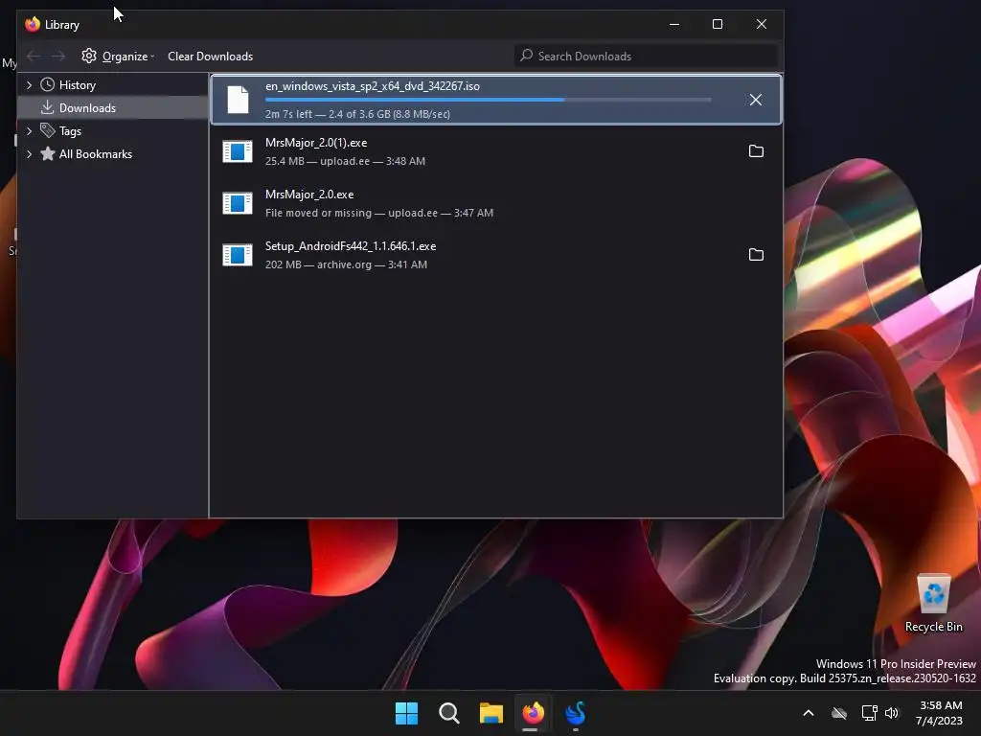This screenshot has width=981, height=736.
Task: Click 'File moved or missing' status text
Action: click(318, 213)
